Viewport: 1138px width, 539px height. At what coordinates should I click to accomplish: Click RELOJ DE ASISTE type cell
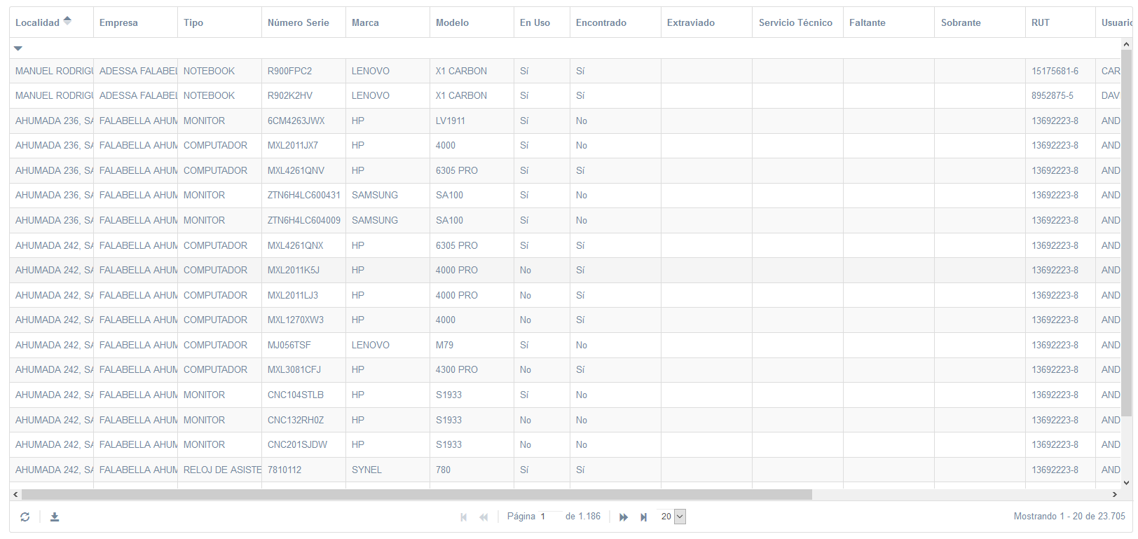click(x=219, y=470)
